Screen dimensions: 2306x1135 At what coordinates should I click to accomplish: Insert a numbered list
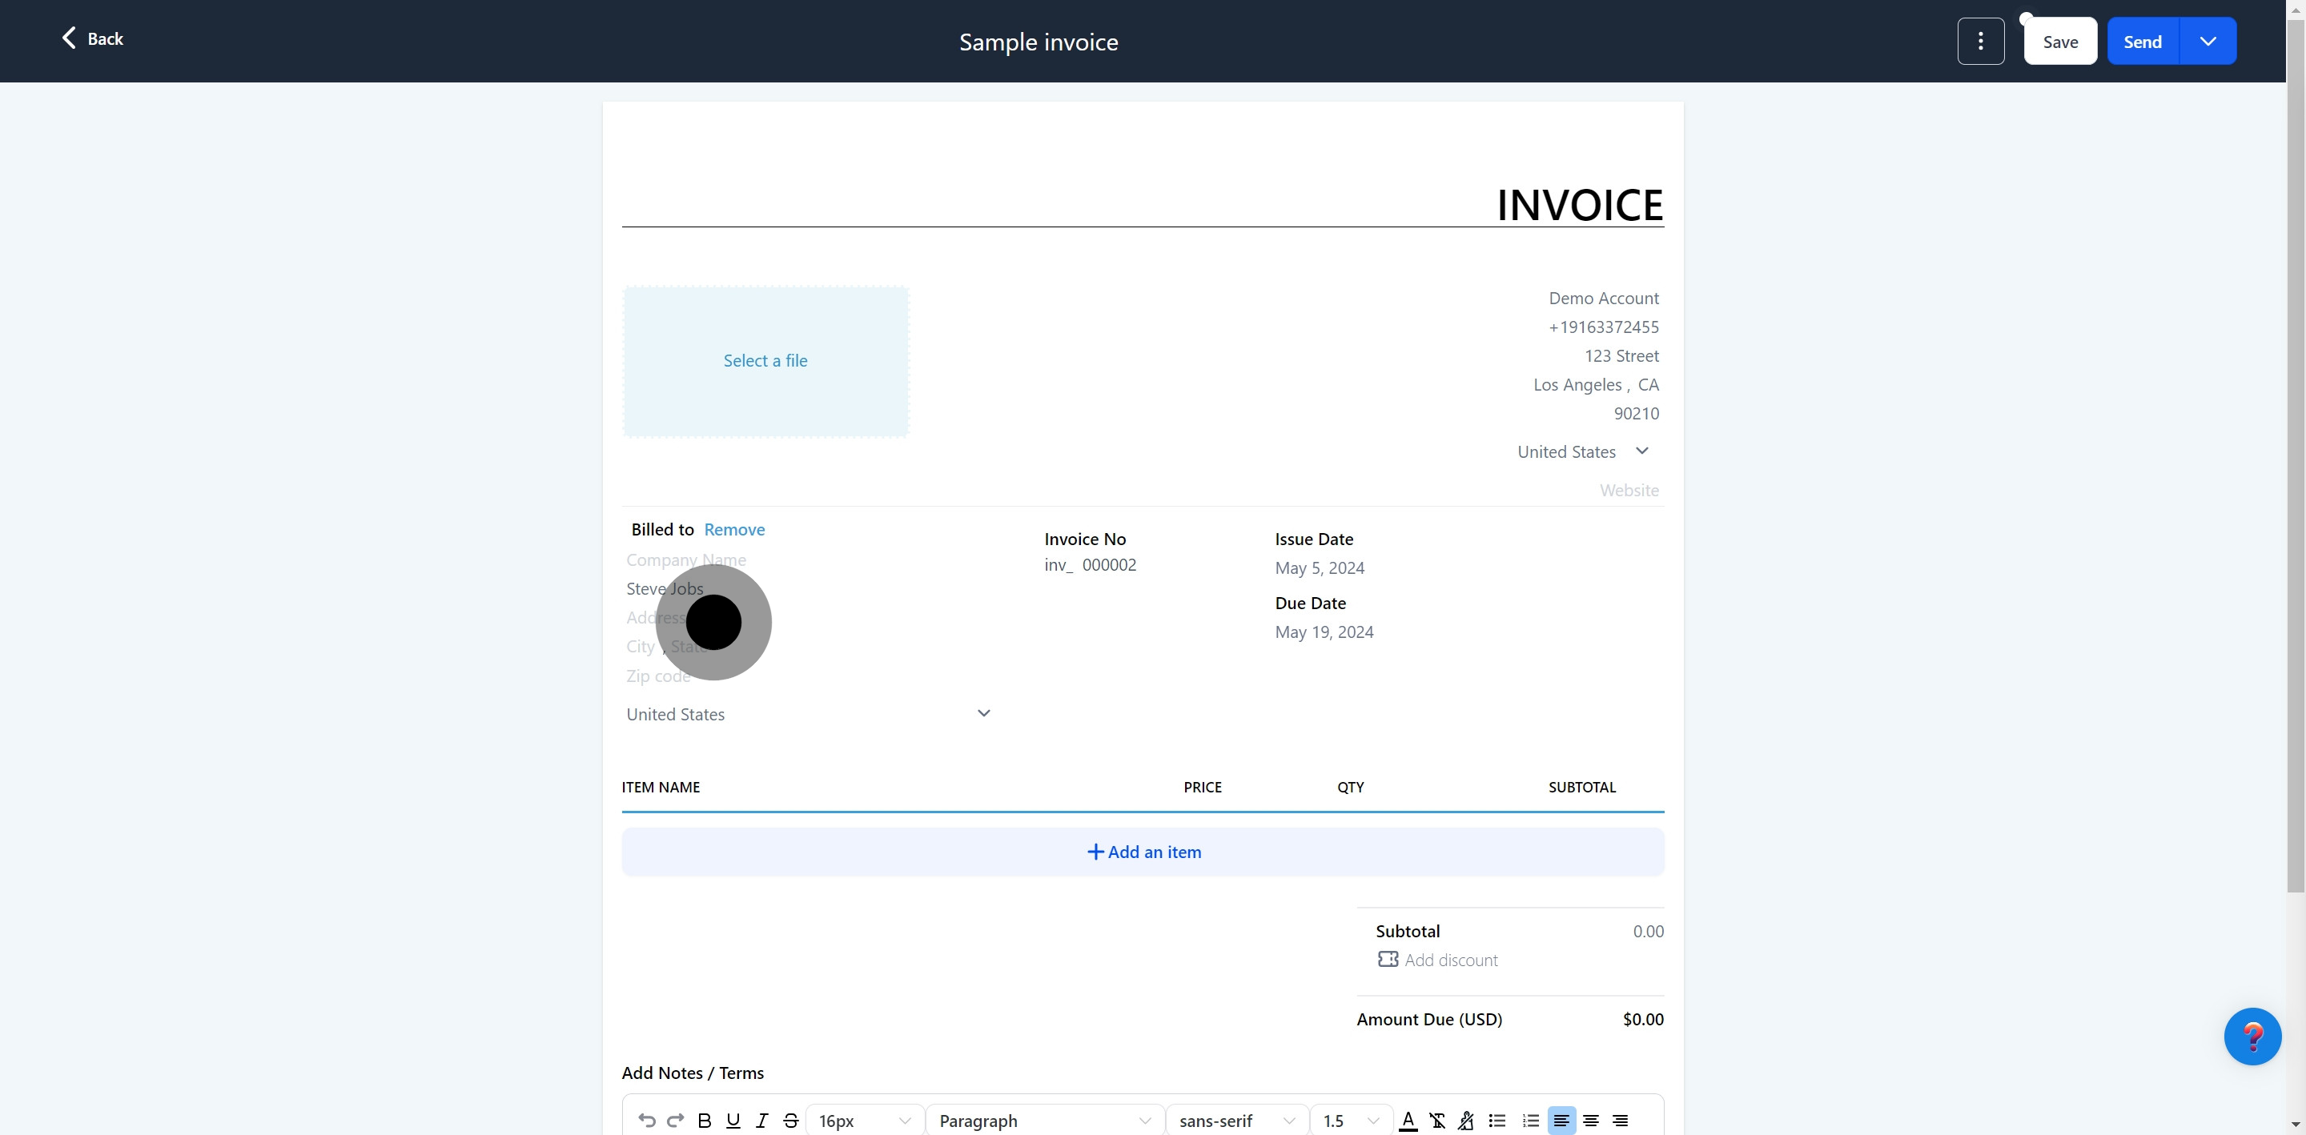pyautogui.click(x=1531, y=1120)
